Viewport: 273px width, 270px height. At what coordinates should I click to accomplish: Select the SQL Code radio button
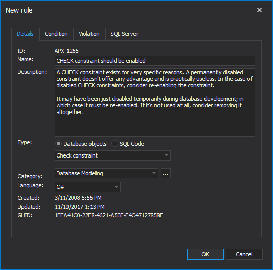click(115, 144)
